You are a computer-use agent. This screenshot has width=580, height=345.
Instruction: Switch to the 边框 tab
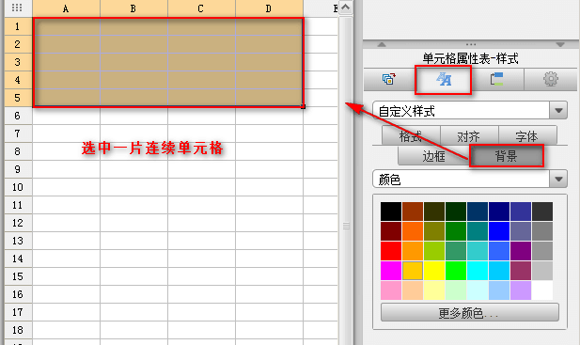[434, 156]
